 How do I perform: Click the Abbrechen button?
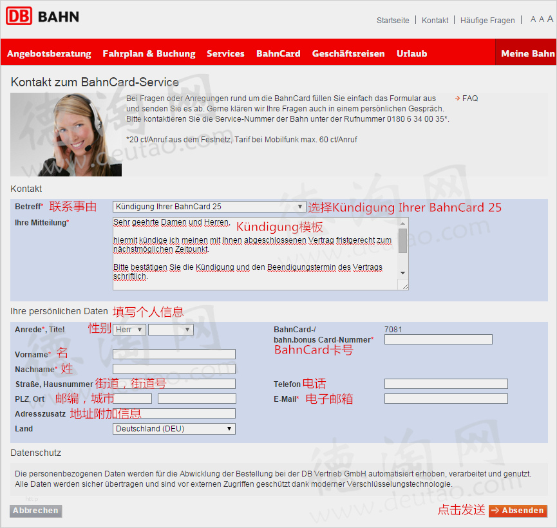pyautogui.click(x=35, y=511)
